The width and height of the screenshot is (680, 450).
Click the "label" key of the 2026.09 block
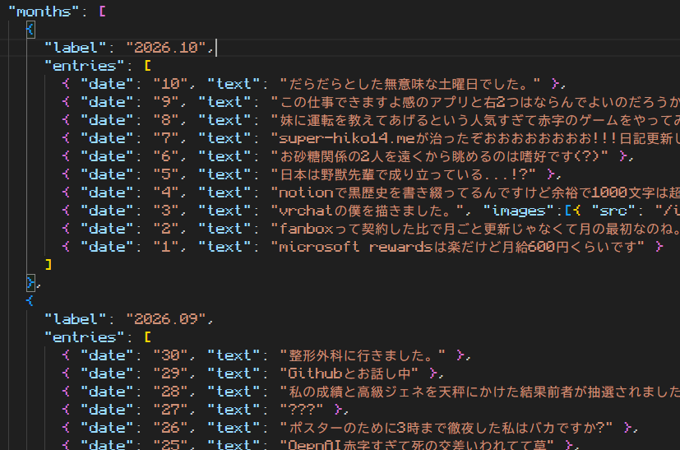pyautogui.click(x=76, y=319)
